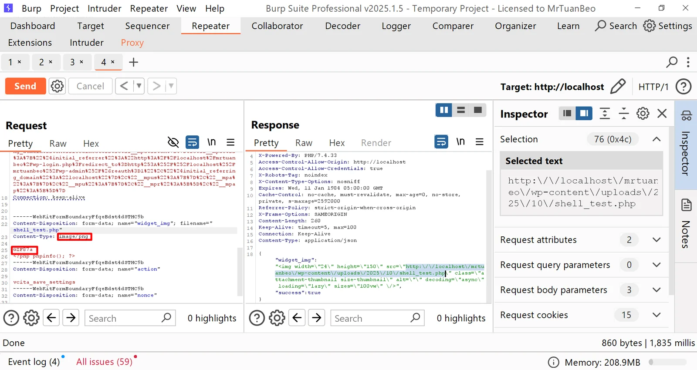Send the request
Screen dimensions: 697x370
[25, 86]
